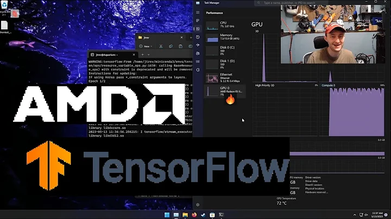Expand system tray hidden icons chevron
391x219 pixels.
click(355, 215)
